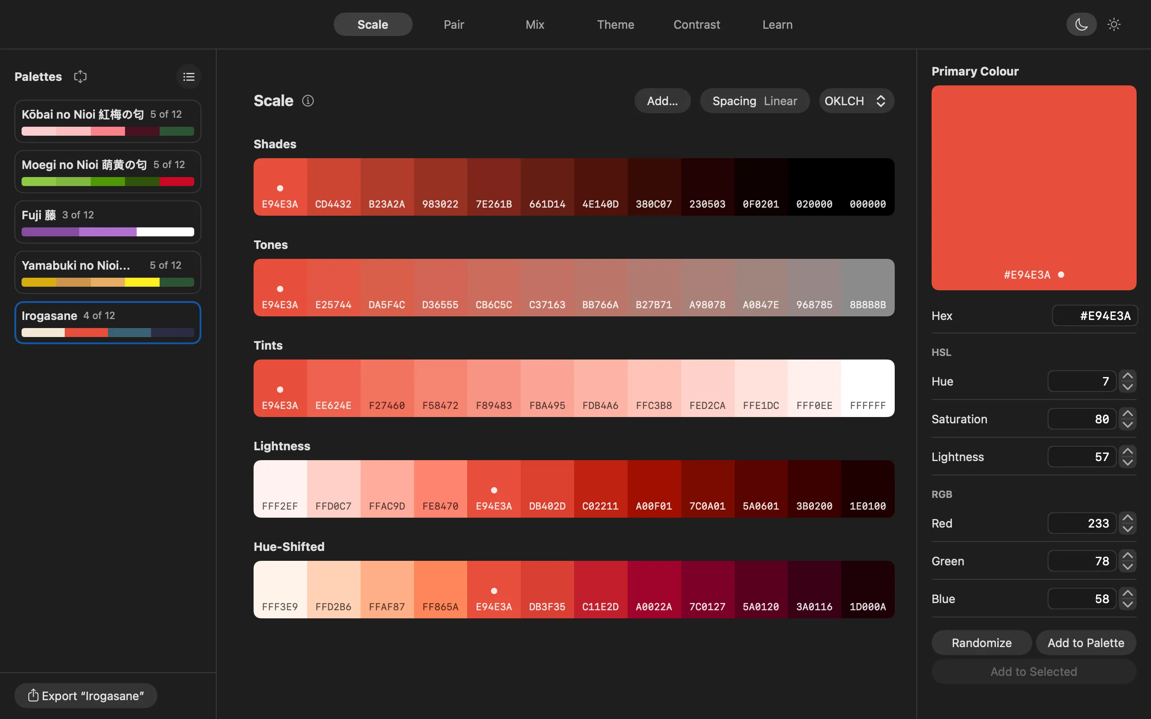Increase Hue with the up stepper arrow
The image size is (1151, 719).
1128,376
